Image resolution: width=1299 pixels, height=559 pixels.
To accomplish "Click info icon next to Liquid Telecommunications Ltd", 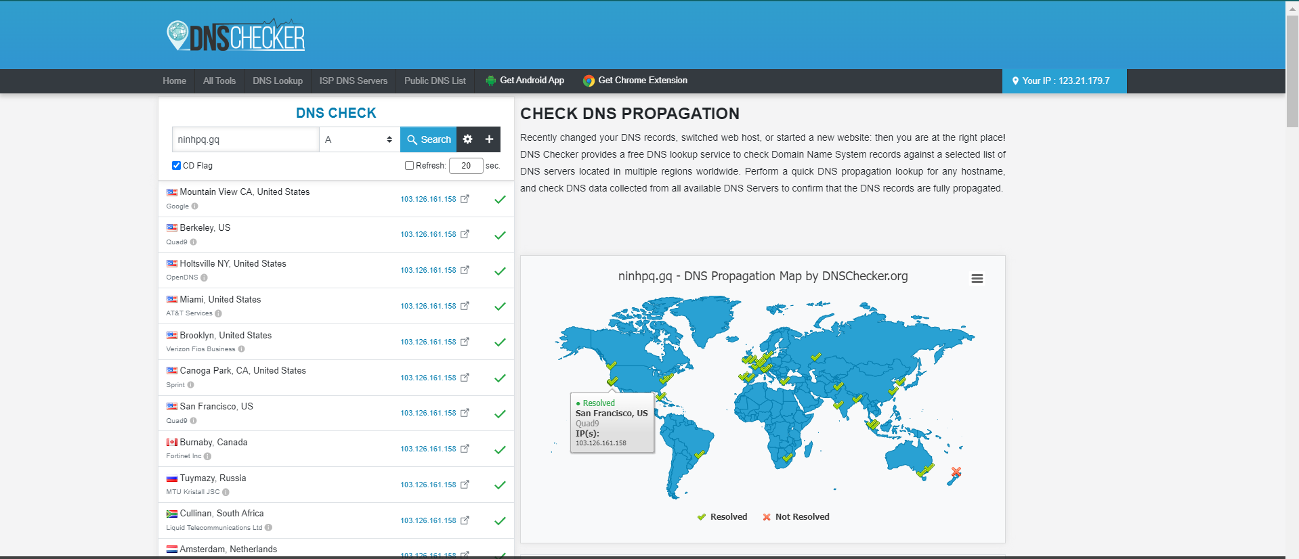I will [x=268, y=528].
